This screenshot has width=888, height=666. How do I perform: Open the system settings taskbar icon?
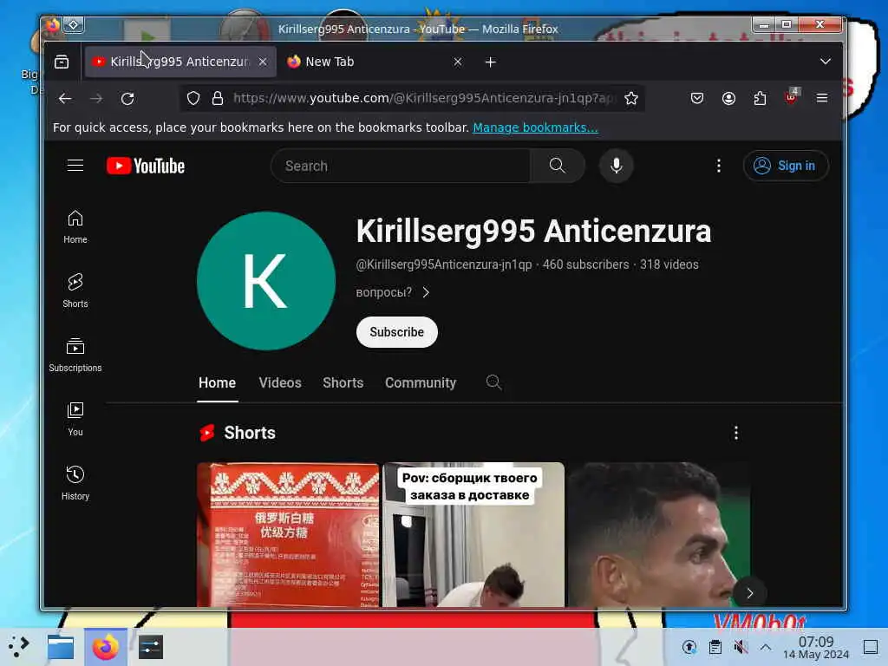tap(150, 647)
